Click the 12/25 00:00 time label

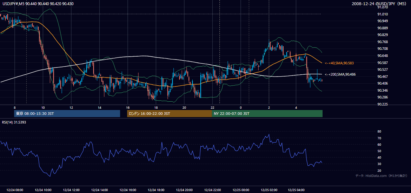241,190
